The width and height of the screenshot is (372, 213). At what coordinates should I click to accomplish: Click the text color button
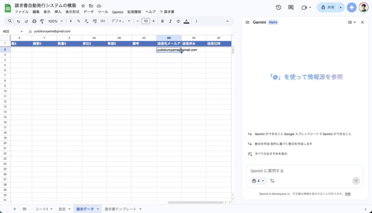186,21
